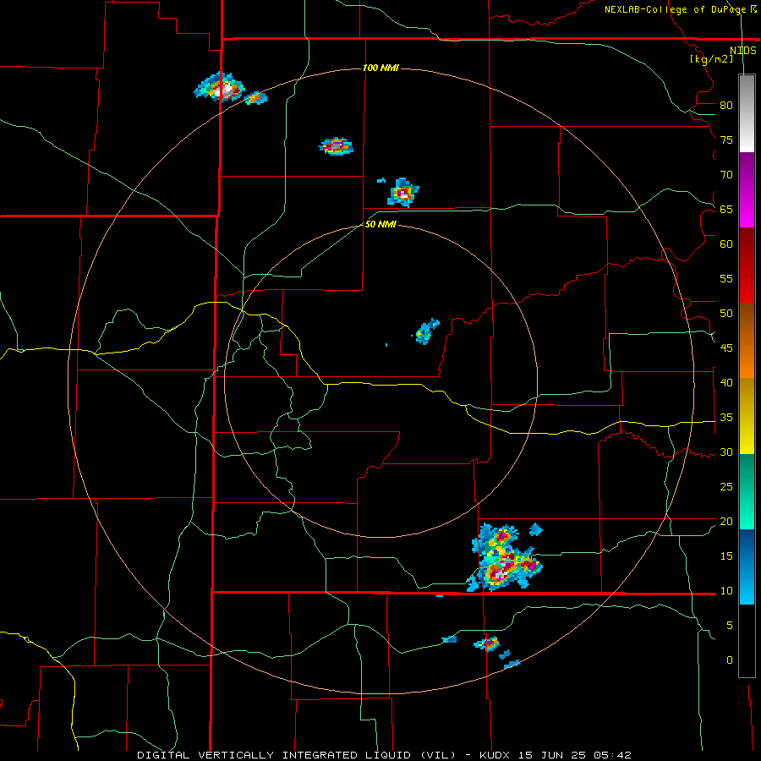The height and width of the screenshot is (761, 761).
Task: Click the "NEXLAB-College of DuPage" credit text
Action: click(x=676, y=9)
